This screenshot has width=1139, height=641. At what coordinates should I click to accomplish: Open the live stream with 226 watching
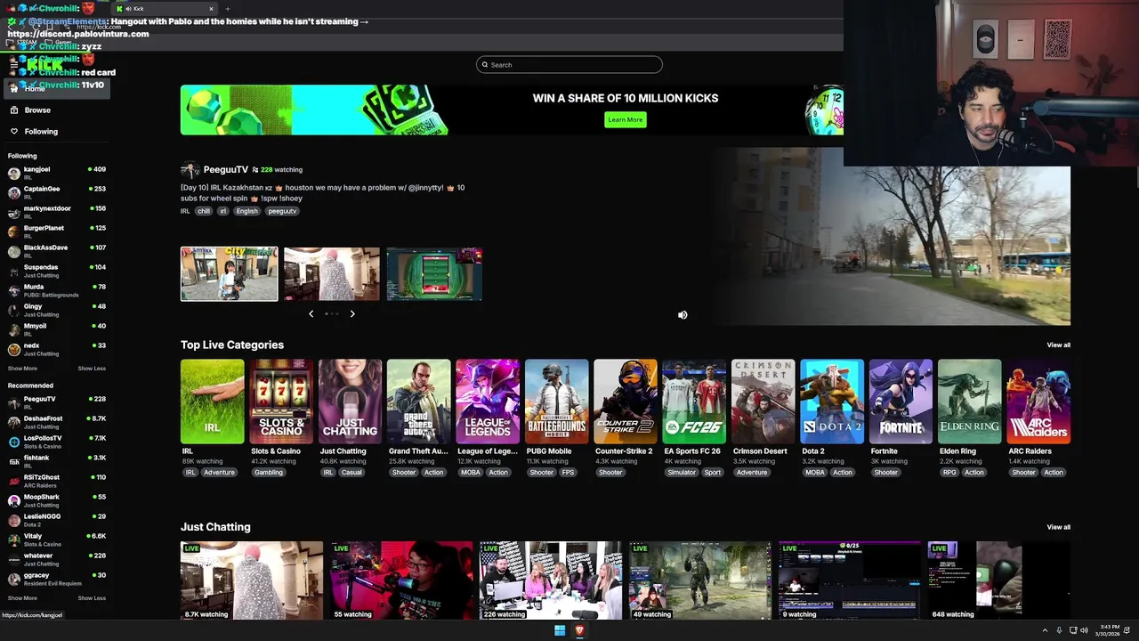551,580
